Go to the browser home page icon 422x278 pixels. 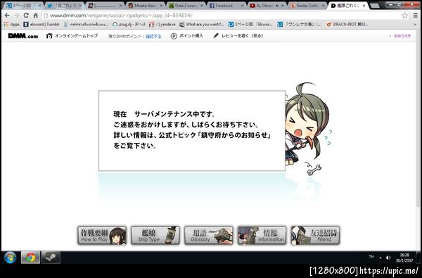tap(36, 15)
